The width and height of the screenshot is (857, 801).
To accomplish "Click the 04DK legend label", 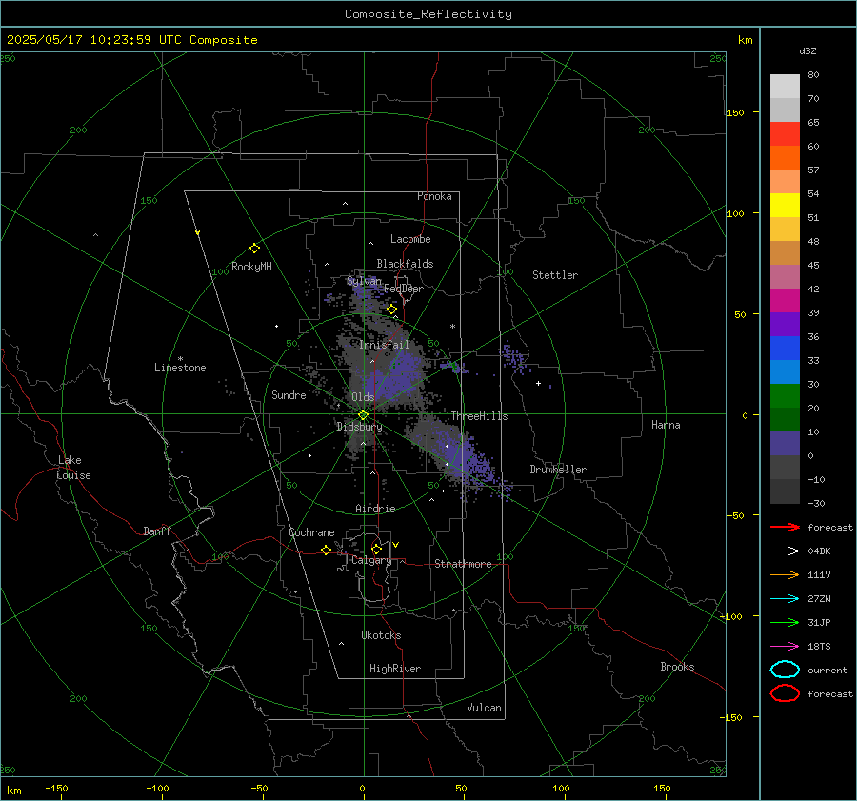I will point(819,551).
